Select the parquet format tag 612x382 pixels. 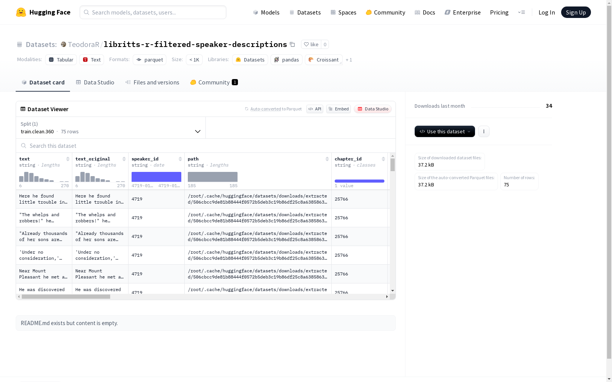coord(150,60)
